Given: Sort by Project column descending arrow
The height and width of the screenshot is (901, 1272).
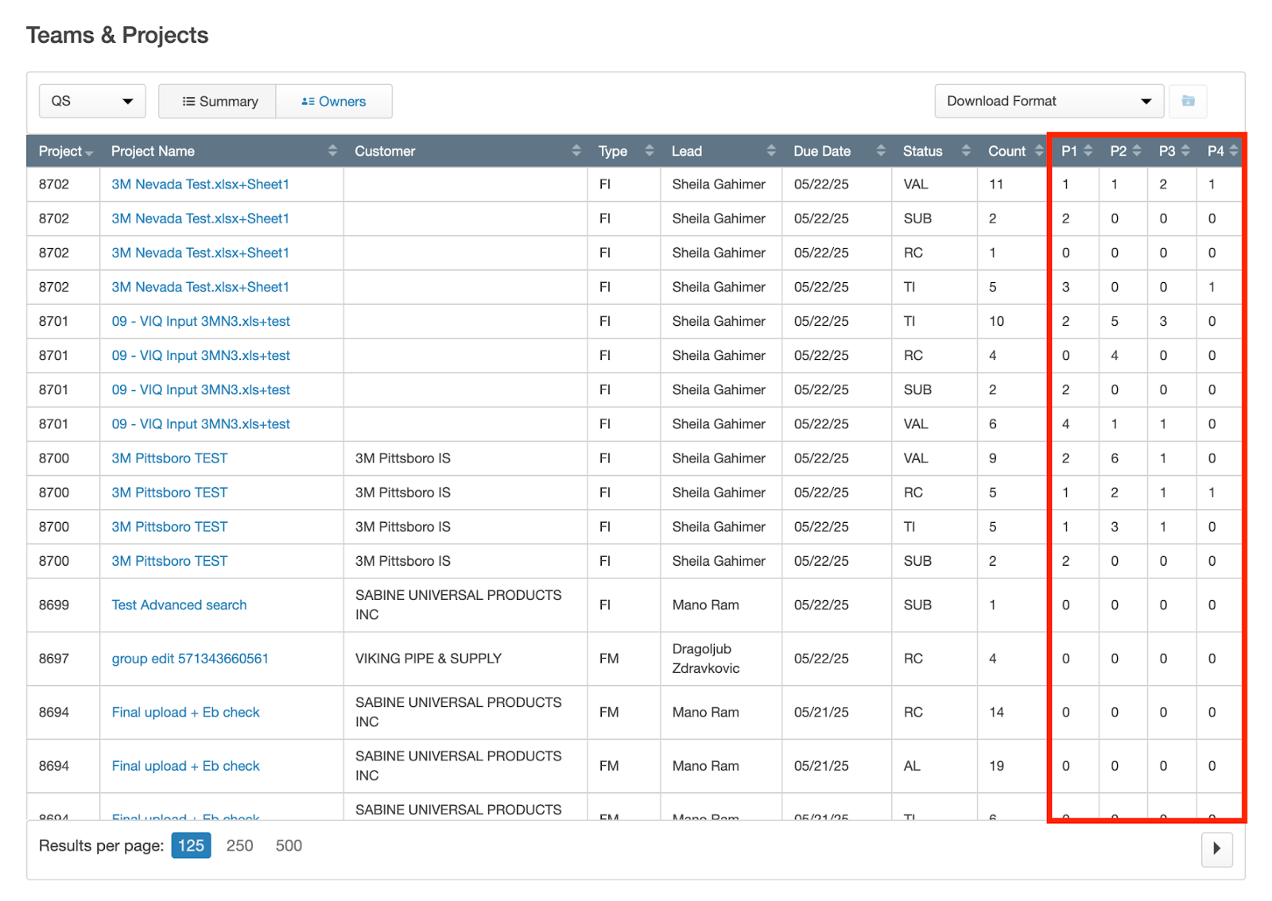Looking at the screenshot, I should coord(89,153).
